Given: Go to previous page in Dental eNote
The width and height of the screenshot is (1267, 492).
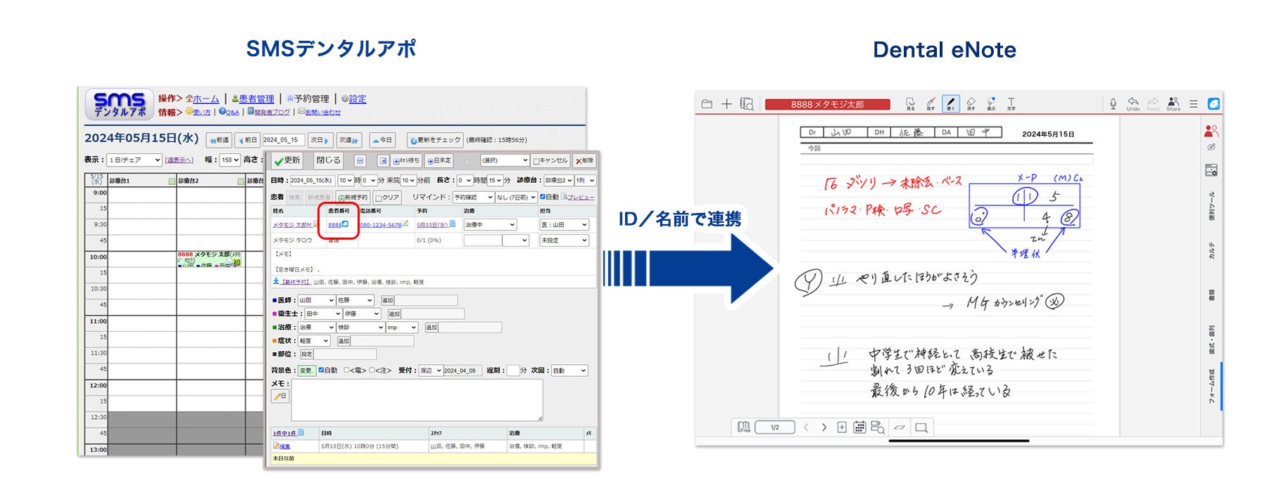Looking at the screenshot, I should tap(806, 427).
